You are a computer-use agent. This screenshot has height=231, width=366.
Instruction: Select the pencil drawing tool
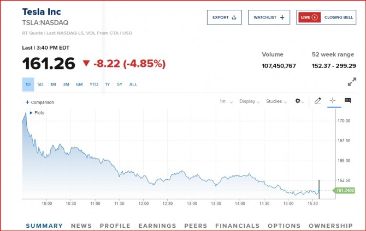click(x=318, y=101)
